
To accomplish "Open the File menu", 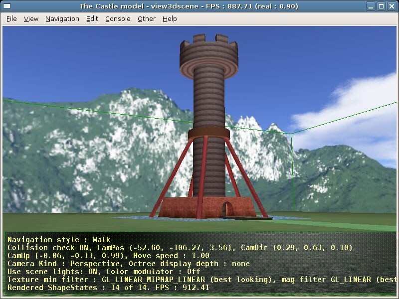I will coord(10,18).
